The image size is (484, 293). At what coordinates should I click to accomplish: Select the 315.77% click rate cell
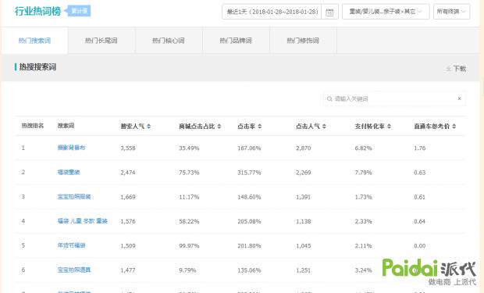click(249, 173)
